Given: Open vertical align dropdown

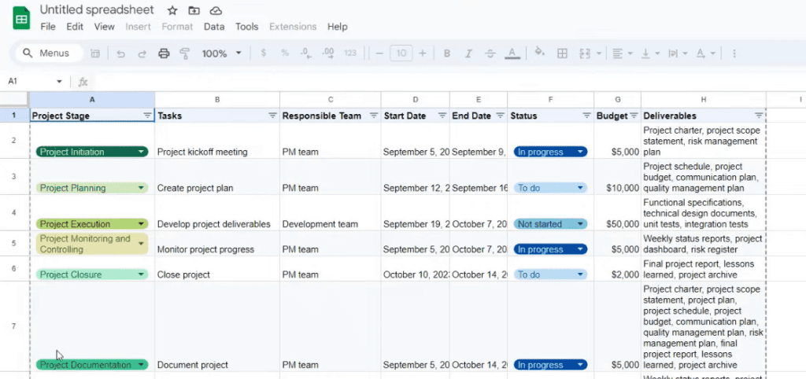Looking at the screenshot, I should (650, 53).
